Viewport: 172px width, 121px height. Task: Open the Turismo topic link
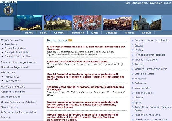[139, 64]
